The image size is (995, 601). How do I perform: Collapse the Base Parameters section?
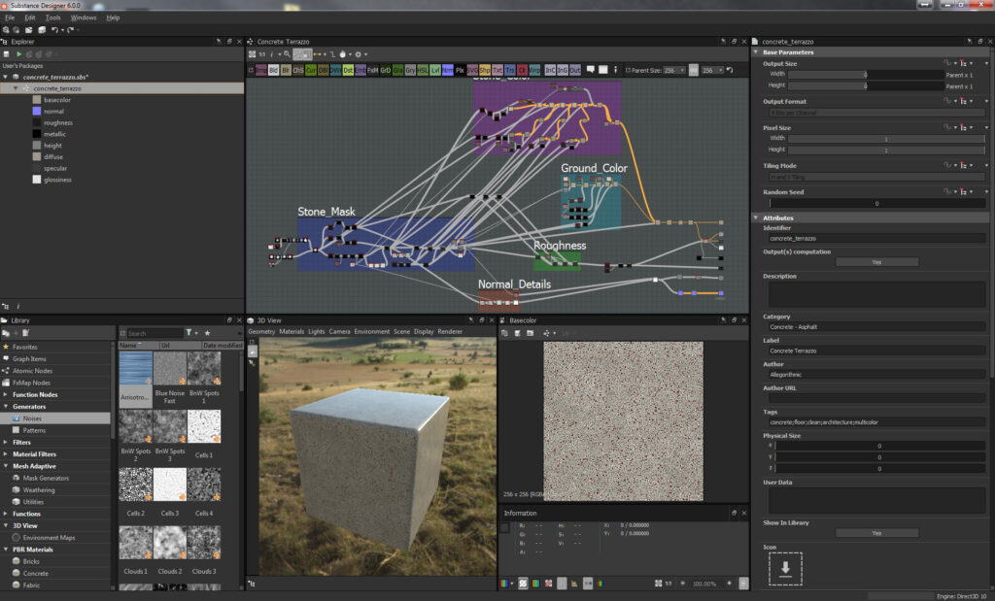[x=756, y=52]
